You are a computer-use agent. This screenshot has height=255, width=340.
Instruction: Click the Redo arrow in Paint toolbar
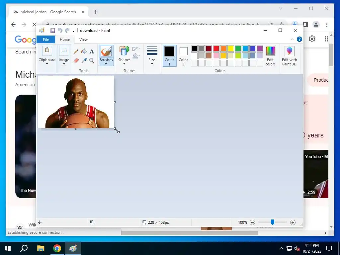point(67,31)
